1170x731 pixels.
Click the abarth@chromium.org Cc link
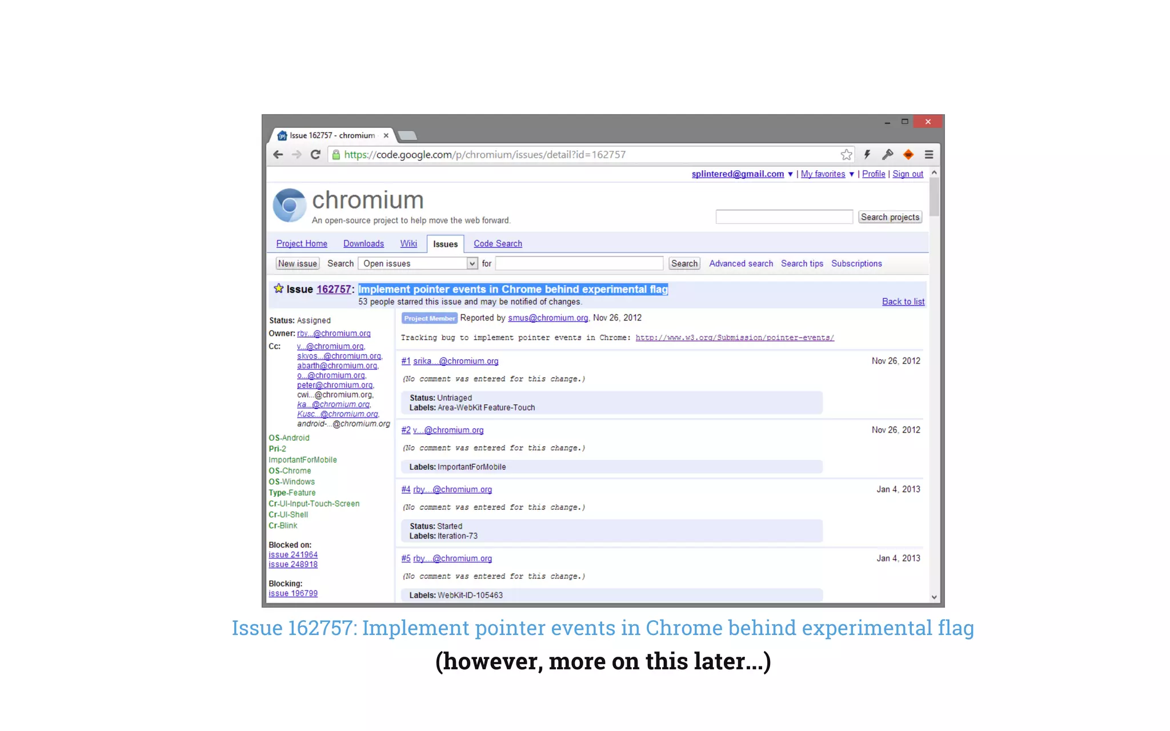click(337, 366)
